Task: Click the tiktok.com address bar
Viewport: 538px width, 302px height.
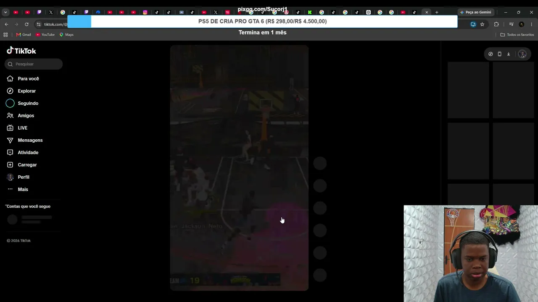Action: tap(56, 24)
